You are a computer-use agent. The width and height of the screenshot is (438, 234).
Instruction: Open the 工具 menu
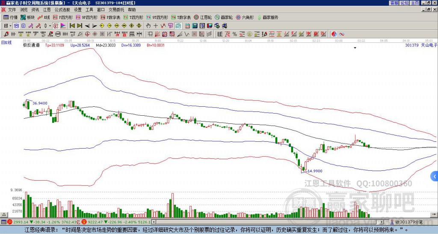tap(89, 10)
